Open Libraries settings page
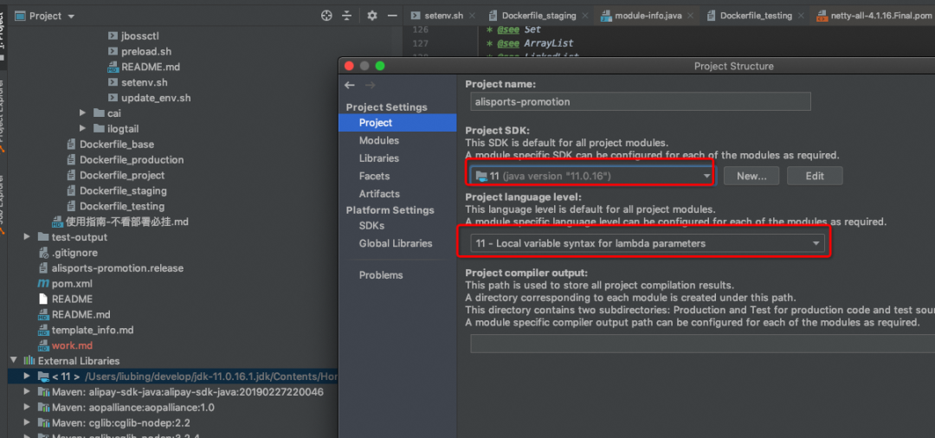The height and width of the screenshot is (438, 935). (379, 158)
